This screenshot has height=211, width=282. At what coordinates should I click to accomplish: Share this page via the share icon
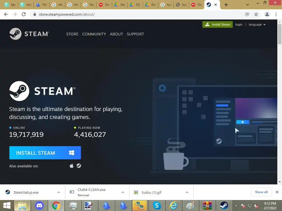coord(247,14)
